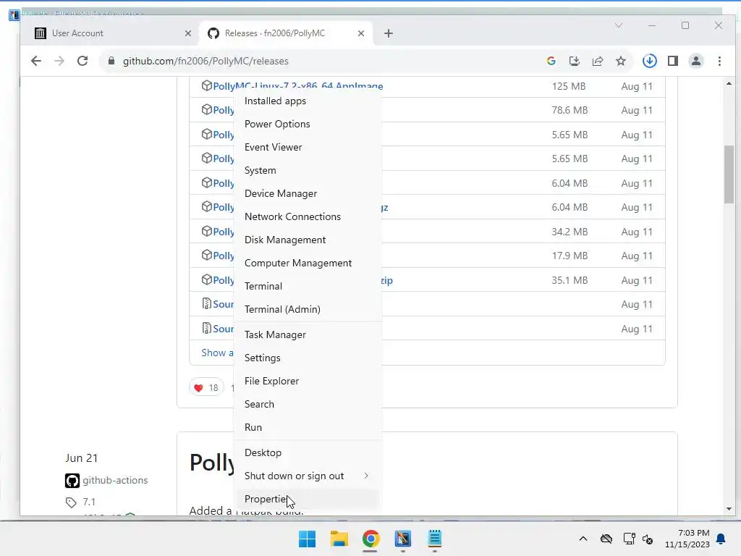This screenshot has width=741, height=556.
Task: Switch to Chrome in the taskbar
Action: pyautogui.click(x=371, y=539)
